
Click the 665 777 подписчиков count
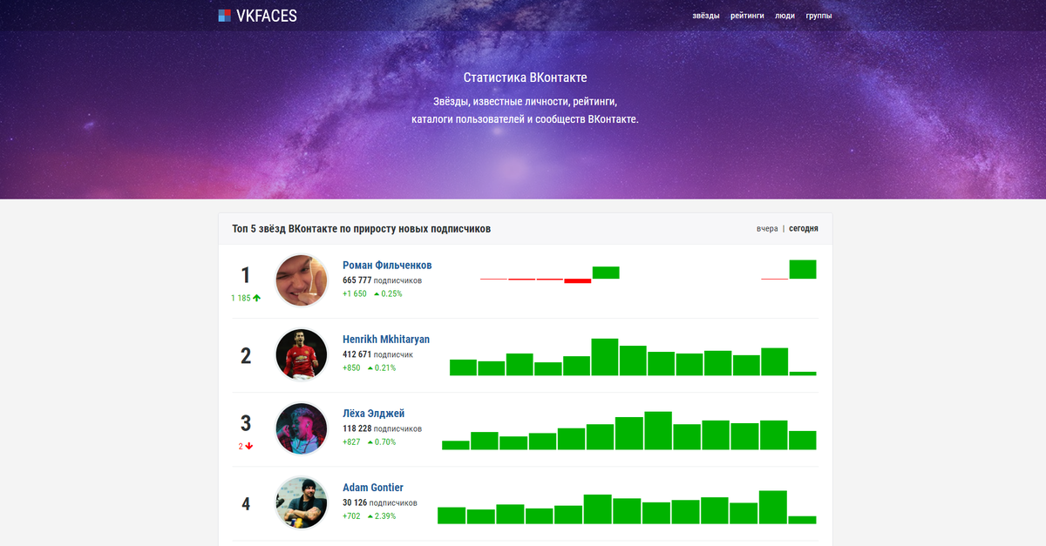coord(382,280)
